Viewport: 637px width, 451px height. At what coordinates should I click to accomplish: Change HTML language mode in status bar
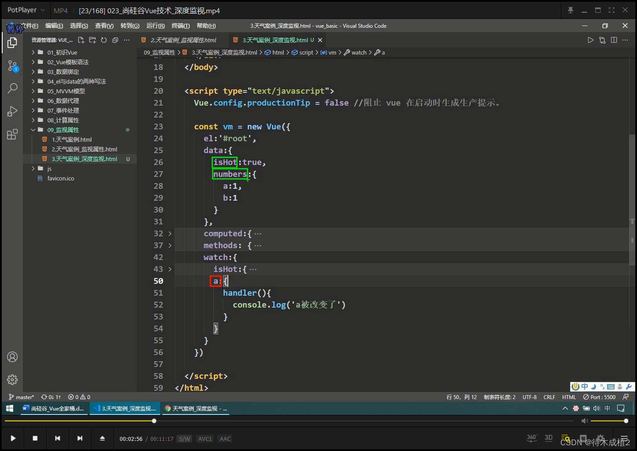tap(569, 397)
